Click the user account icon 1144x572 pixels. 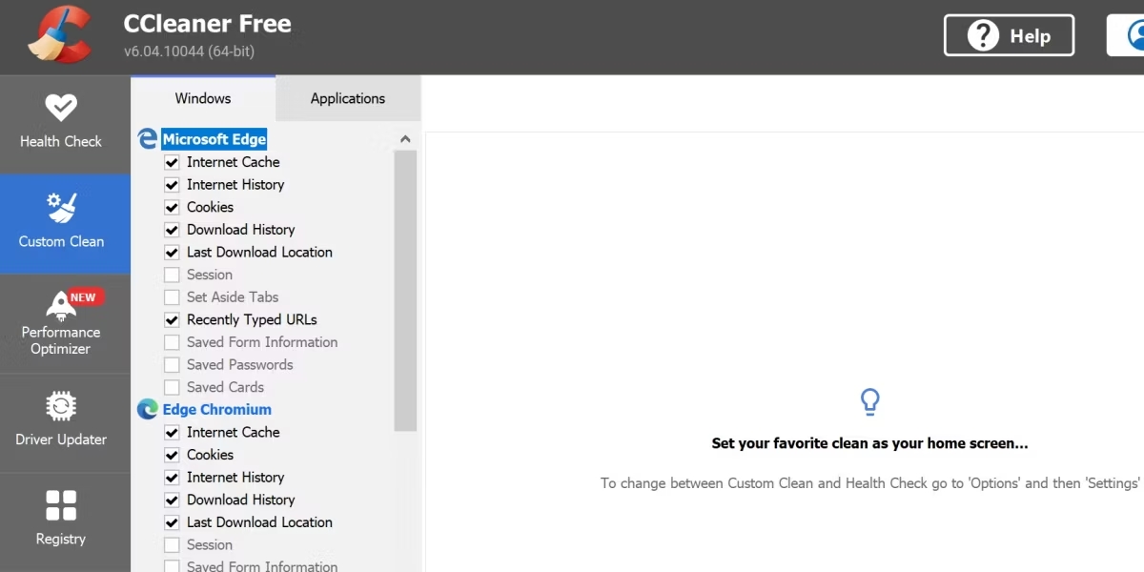(1134, 36)
